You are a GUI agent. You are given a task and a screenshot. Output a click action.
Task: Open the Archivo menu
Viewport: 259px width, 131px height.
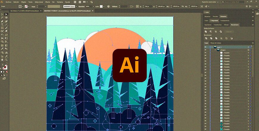pyautogui.click(x=8, y=2)
